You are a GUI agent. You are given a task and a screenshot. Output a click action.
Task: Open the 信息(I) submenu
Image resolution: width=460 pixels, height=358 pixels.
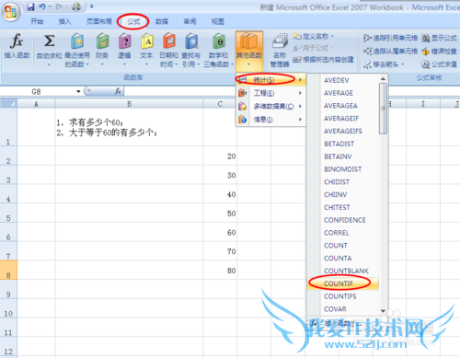[x=271, y=120]
